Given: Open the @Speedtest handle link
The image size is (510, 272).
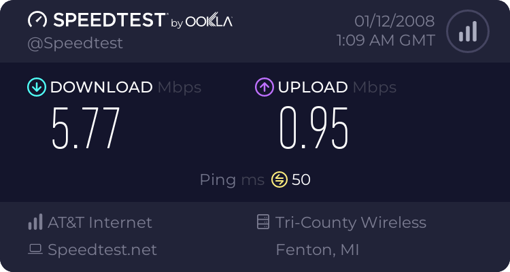Looking at the screenshot, I should pos(75,44).
